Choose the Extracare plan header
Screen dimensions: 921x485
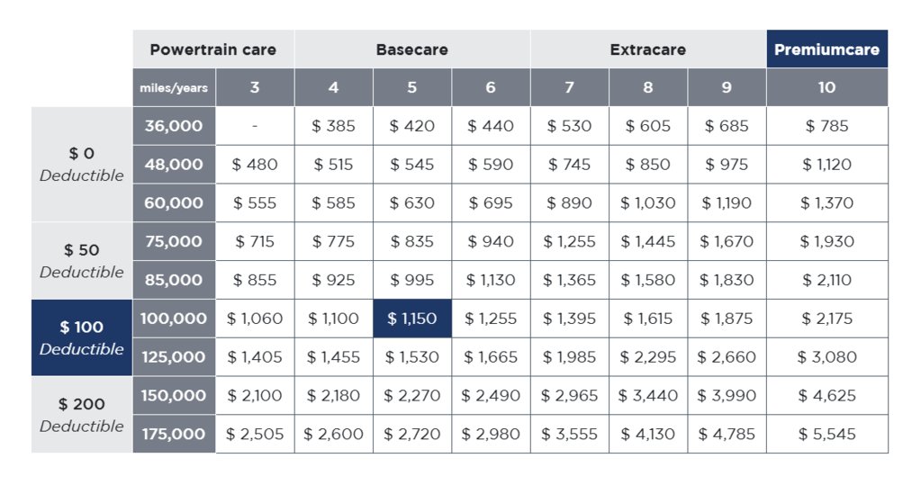pos(648,49)
